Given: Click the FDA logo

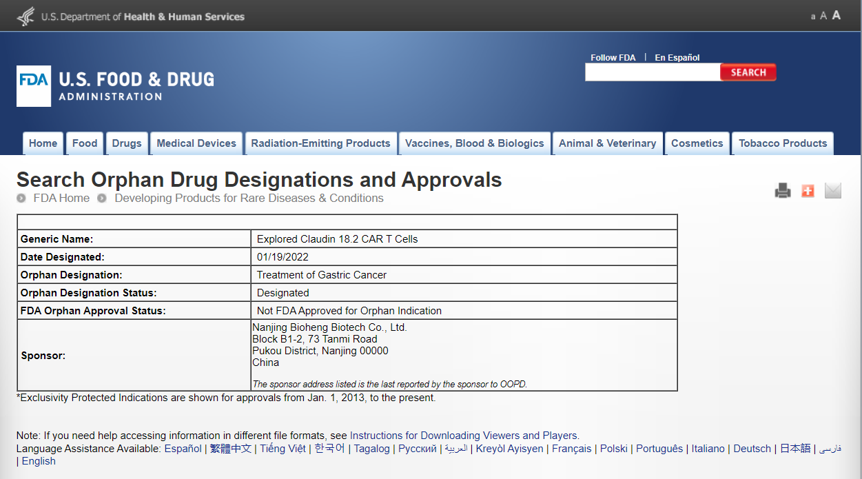Looking at the screenshot, I should coord(34,86).
